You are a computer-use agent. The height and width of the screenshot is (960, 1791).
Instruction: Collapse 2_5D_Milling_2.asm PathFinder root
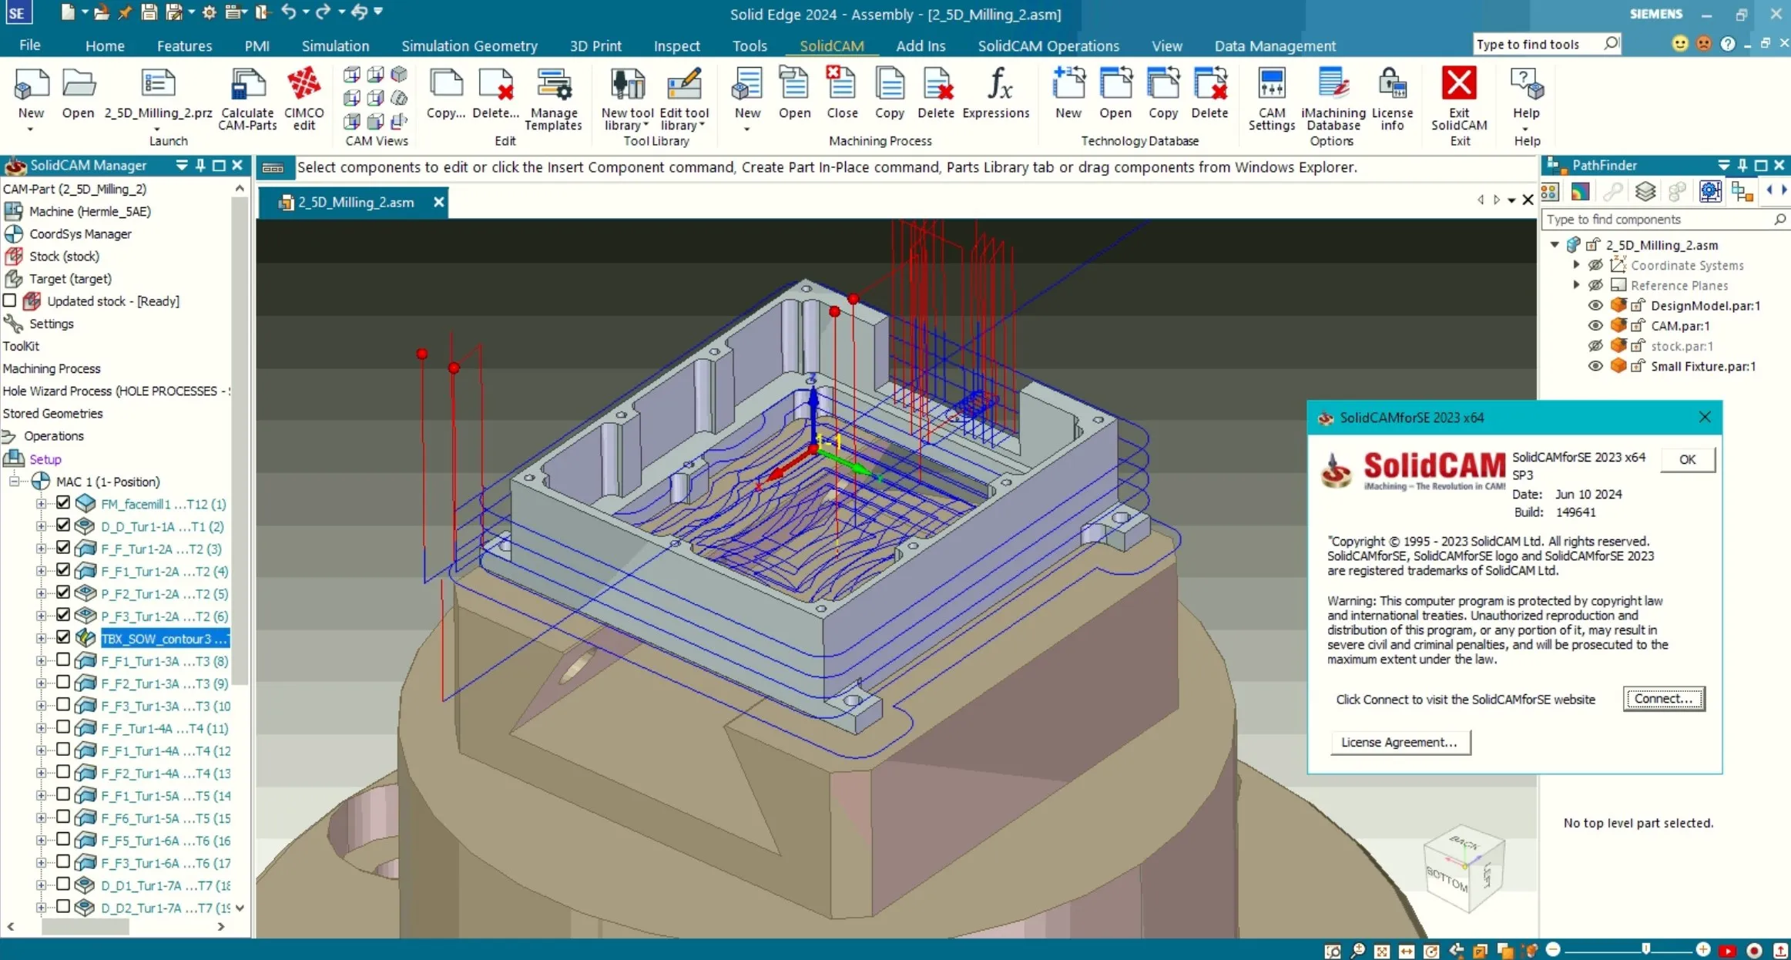[x=1555, y=244]
